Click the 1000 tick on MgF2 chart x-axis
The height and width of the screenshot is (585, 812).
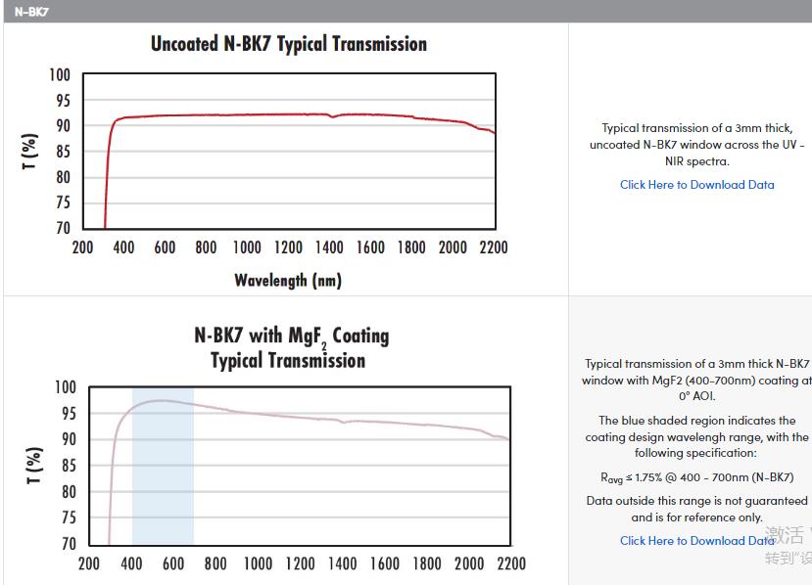pyautogui.click(x=258, y=563)
